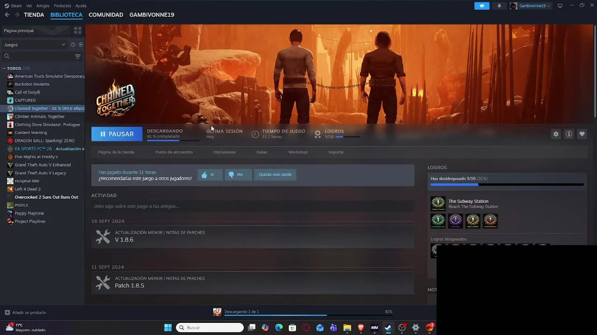
Task: Open the Página de la tienda link
Action: point(116,152)
